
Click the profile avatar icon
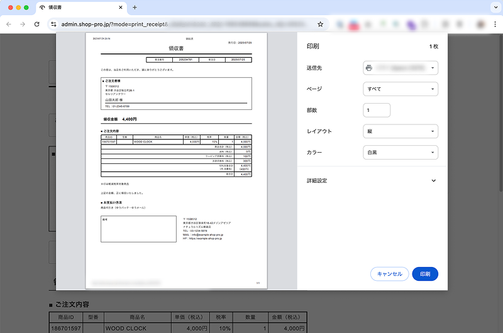[480, 24]
